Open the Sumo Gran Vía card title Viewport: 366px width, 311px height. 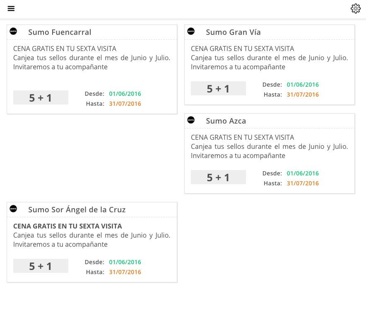233,32
